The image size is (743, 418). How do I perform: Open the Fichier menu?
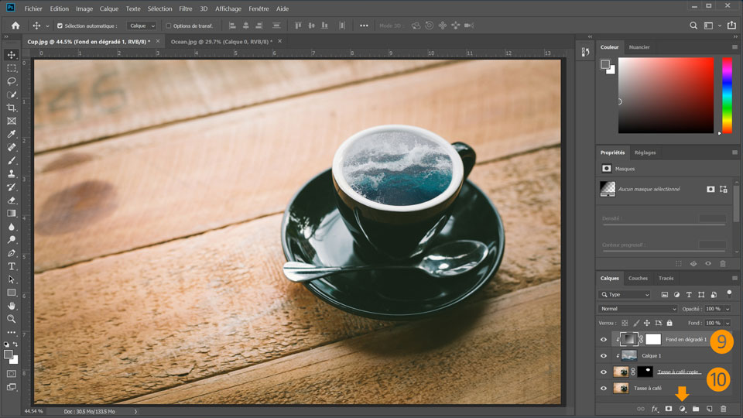click(33, 9)
